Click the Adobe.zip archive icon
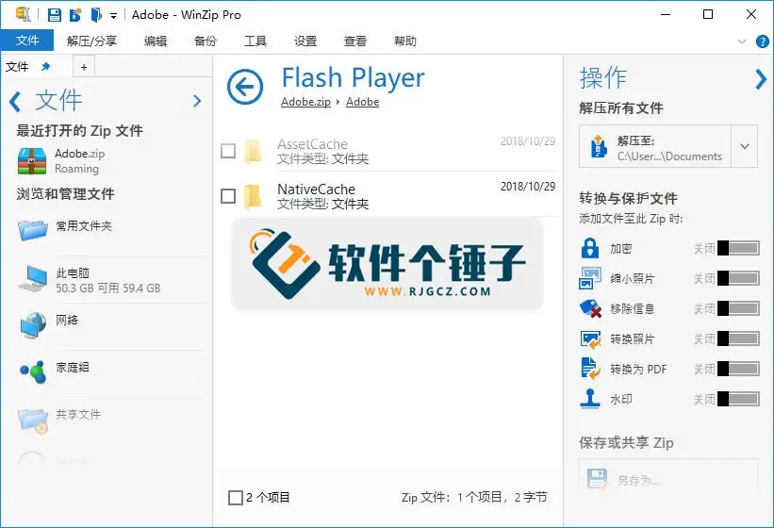Screen dimensions: 774x528 tap(32, 161)
